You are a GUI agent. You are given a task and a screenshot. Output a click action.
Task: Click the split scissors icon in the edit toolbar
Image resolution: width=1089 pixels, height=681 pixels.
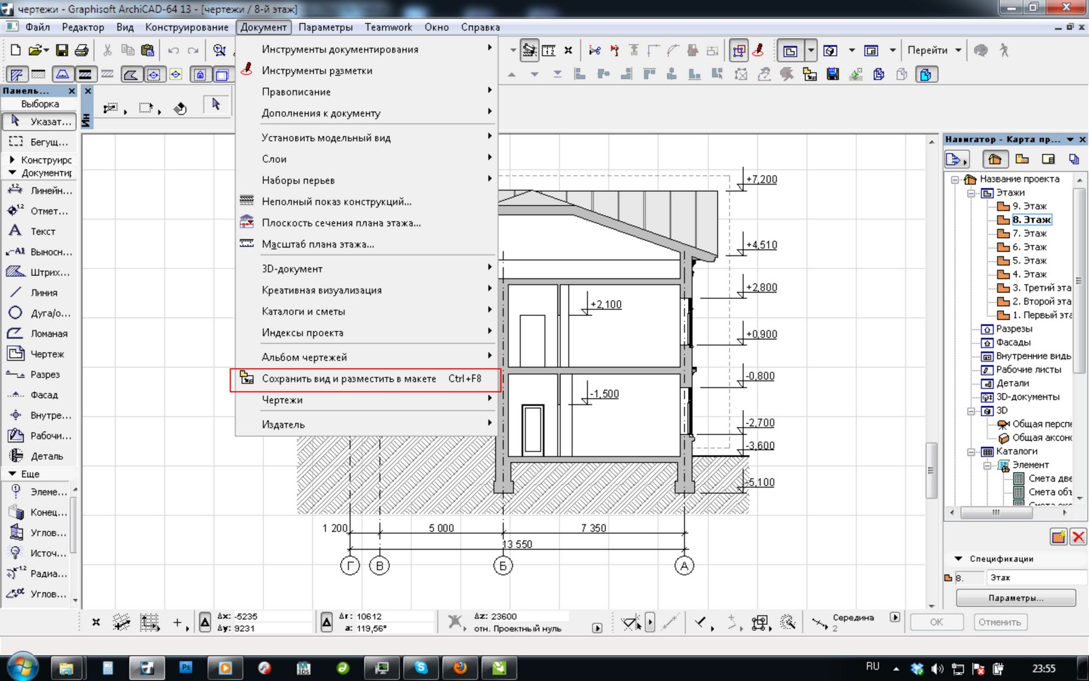pyautogui.click(x=595, y=50)
